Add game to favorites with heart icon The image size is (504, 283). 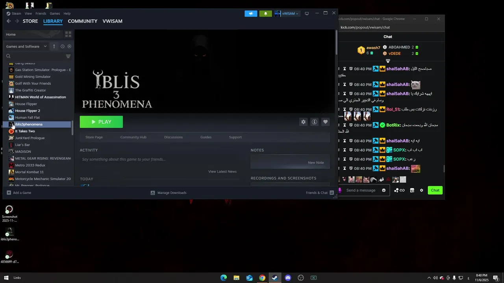pyautogui.click(x=325, y=122)
